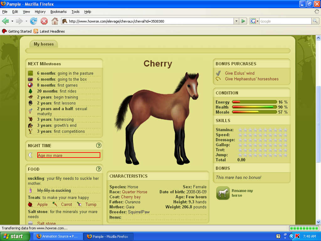Expand the address bar URL dropdown
Screen dimensions: 321x241
pos(236,21)
